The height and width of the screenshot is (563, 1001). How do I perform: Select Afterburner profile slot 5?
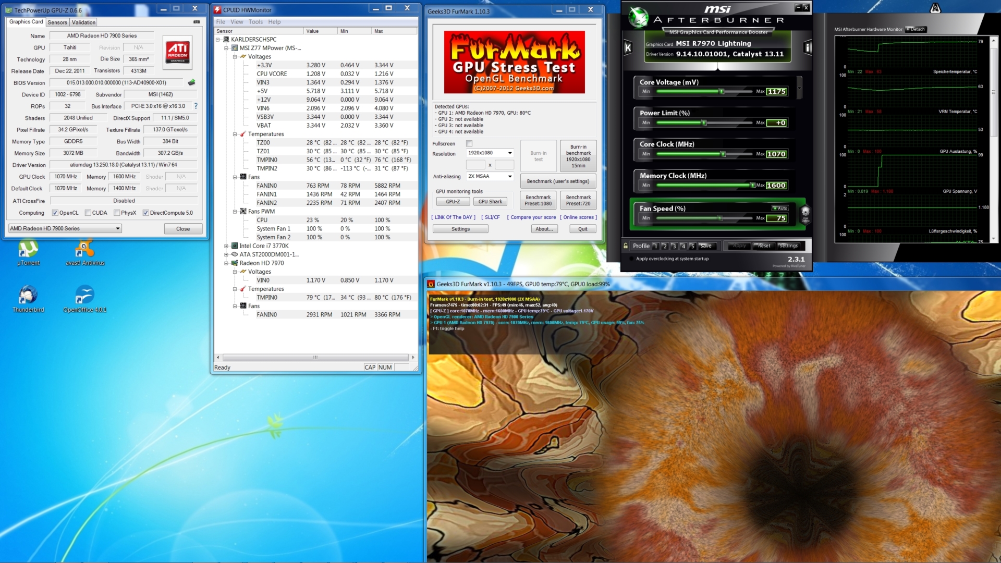click(x=692, y=246)
